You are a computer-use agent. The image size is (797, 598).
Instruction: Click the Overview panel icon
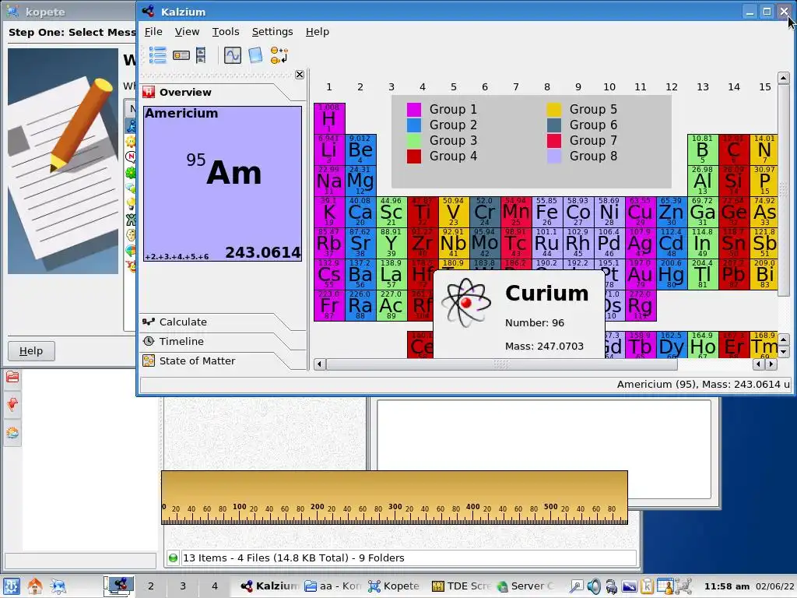pos(149,92)
